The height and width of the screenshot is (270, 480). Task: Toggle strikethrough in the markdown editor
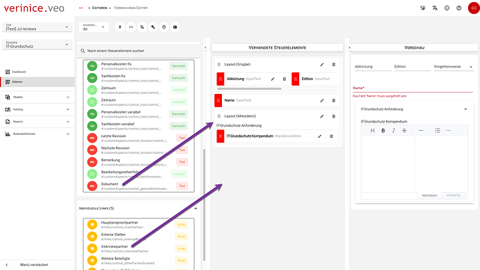pos(404,131)
